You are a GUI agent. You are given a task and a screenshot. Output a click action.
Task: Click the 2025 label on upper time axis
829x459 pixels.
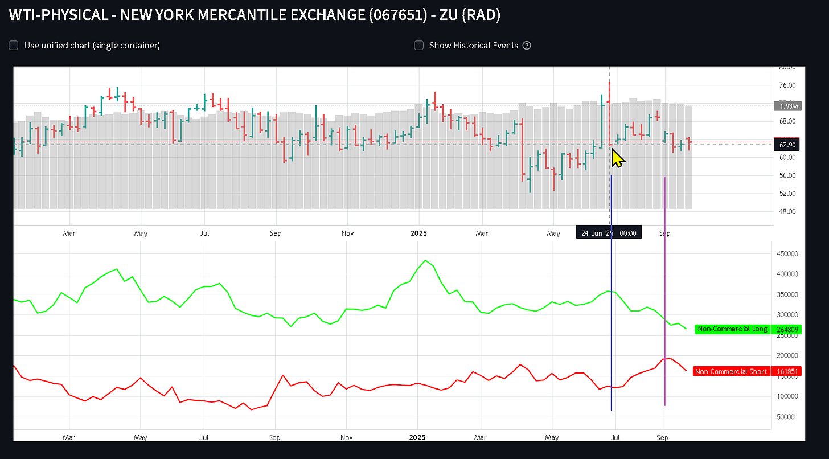[418, 233]
